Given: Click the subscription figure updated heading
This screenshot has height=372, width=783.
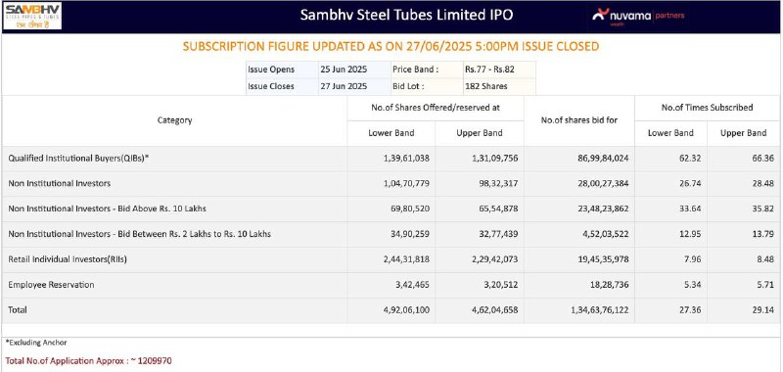Looking at the screenshot, I should [x=391, y=46].
